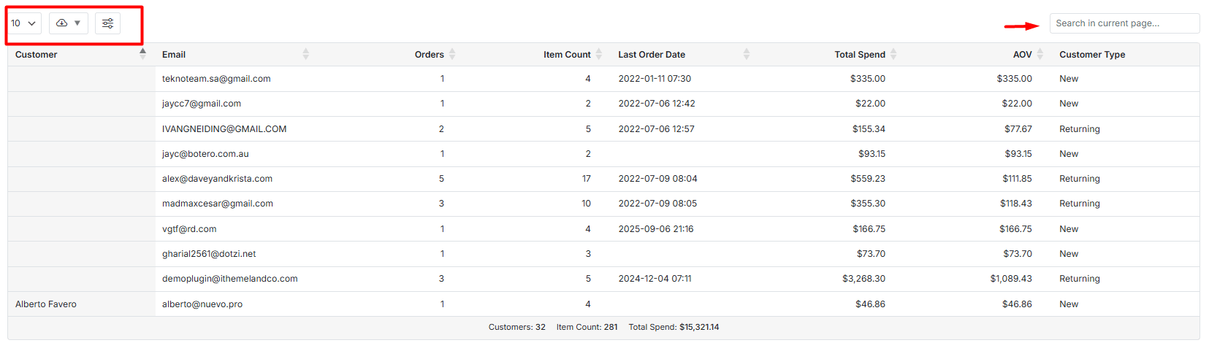
Task: Open the rows-per-page dropdown showing 10
Action: point(23,23)
